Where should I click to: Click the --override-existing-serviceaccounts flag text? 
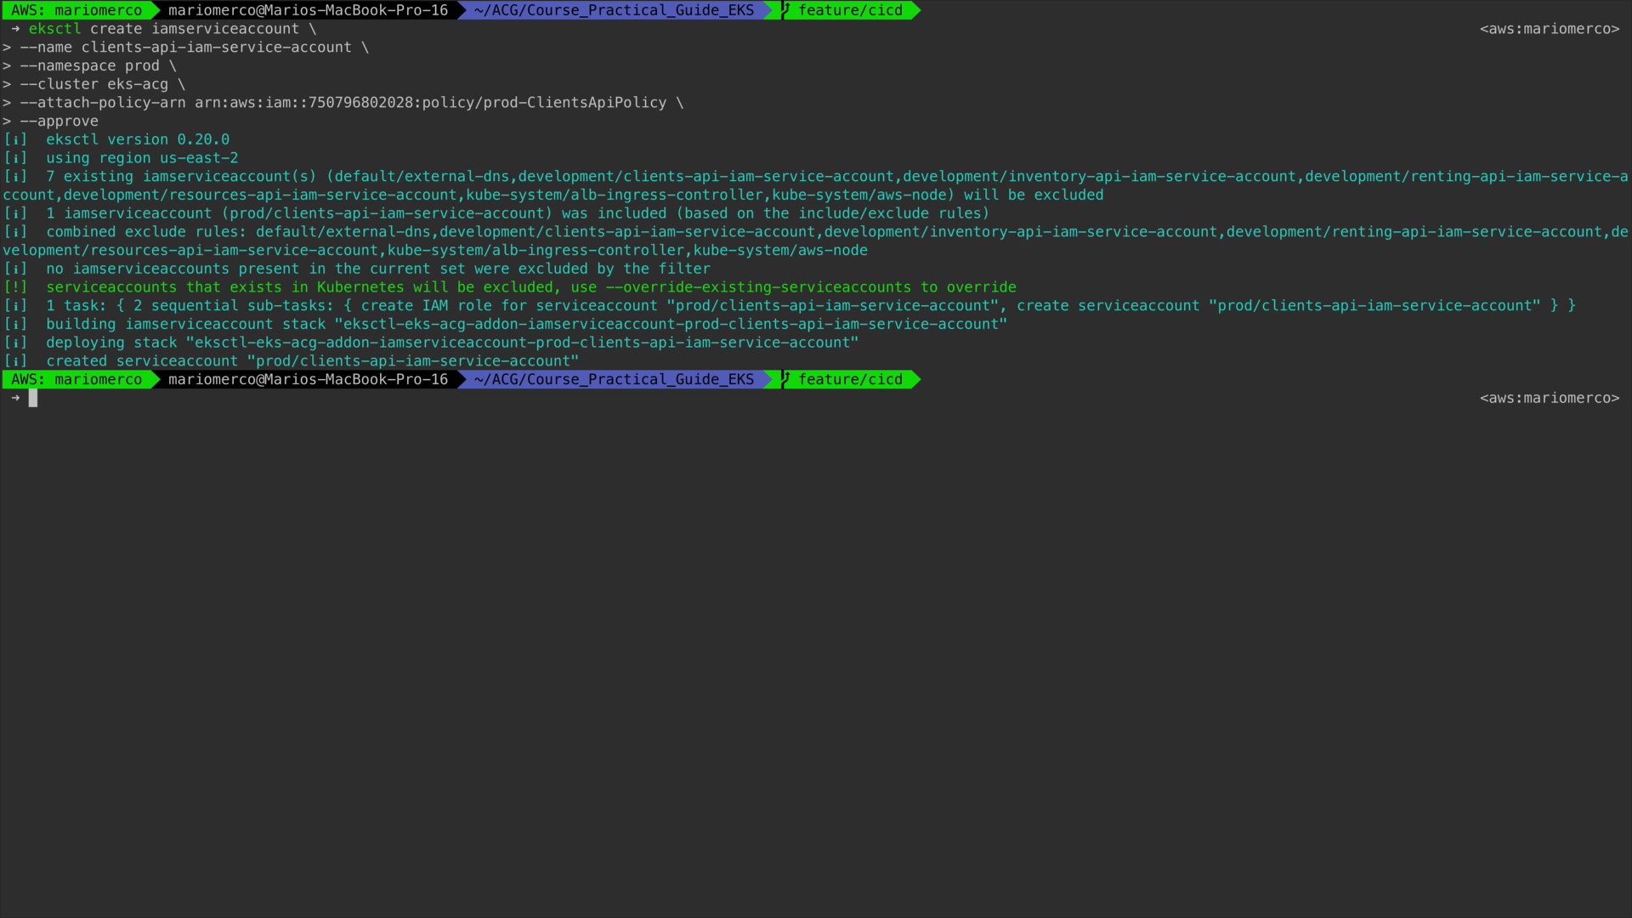tap(758, 287)
